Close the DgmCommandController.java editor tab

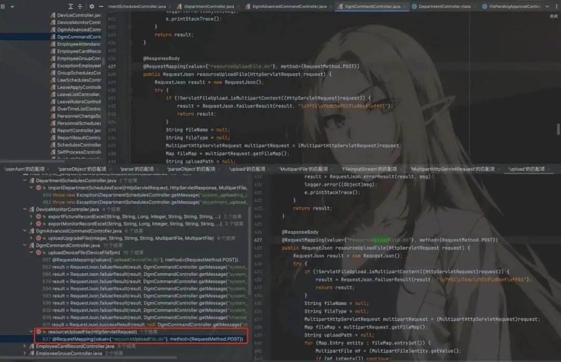pos(405,6)
